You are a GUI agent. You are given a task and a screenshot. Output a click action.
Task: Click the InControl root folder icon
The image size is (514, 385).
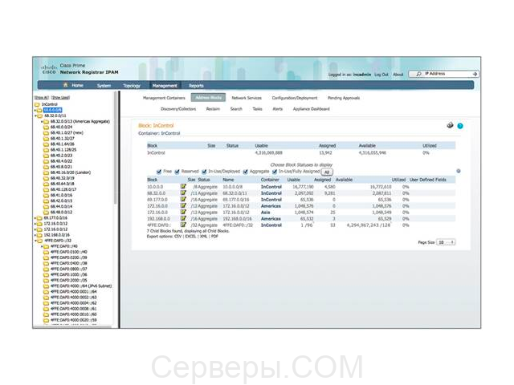(37, 104)
